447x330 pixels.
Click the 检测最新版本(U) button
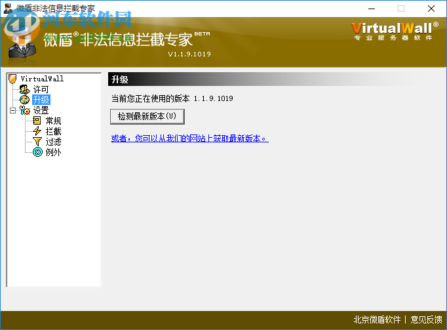click(147, 117)
